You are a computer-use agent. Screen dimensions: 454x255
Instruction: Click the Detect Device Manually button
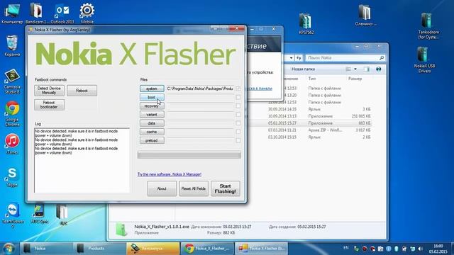(49, 91)
